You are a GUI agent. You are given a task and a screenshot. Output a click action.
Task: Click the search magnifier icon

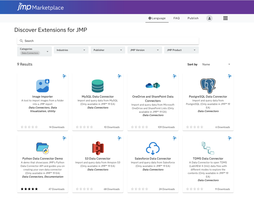[21, 41]
